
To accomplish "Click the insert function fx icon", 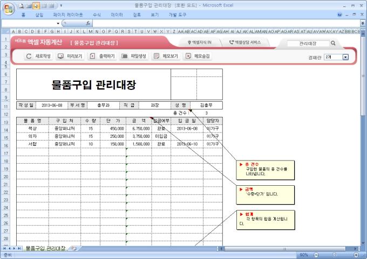I will [88, 23].
